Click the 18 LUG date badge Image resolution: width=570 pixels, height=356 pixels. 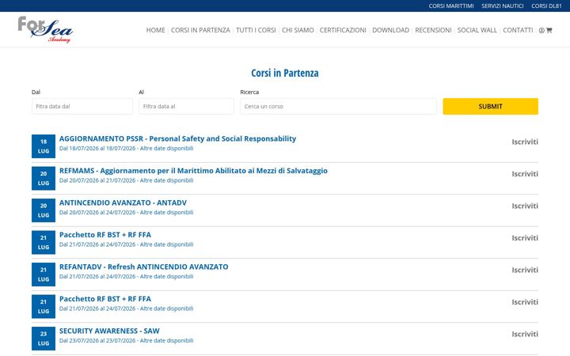(44, 146)
